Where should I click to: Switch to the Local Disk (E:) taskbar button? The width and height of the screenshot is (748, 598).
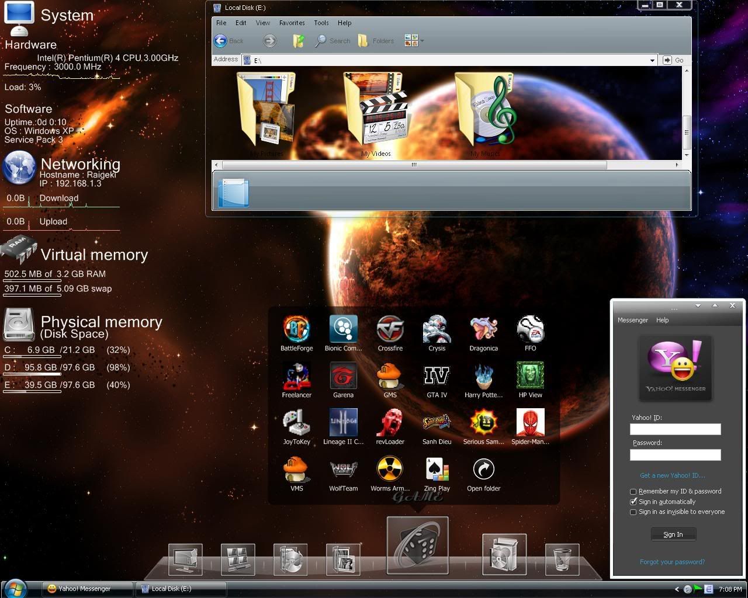[x=181, y=589]
